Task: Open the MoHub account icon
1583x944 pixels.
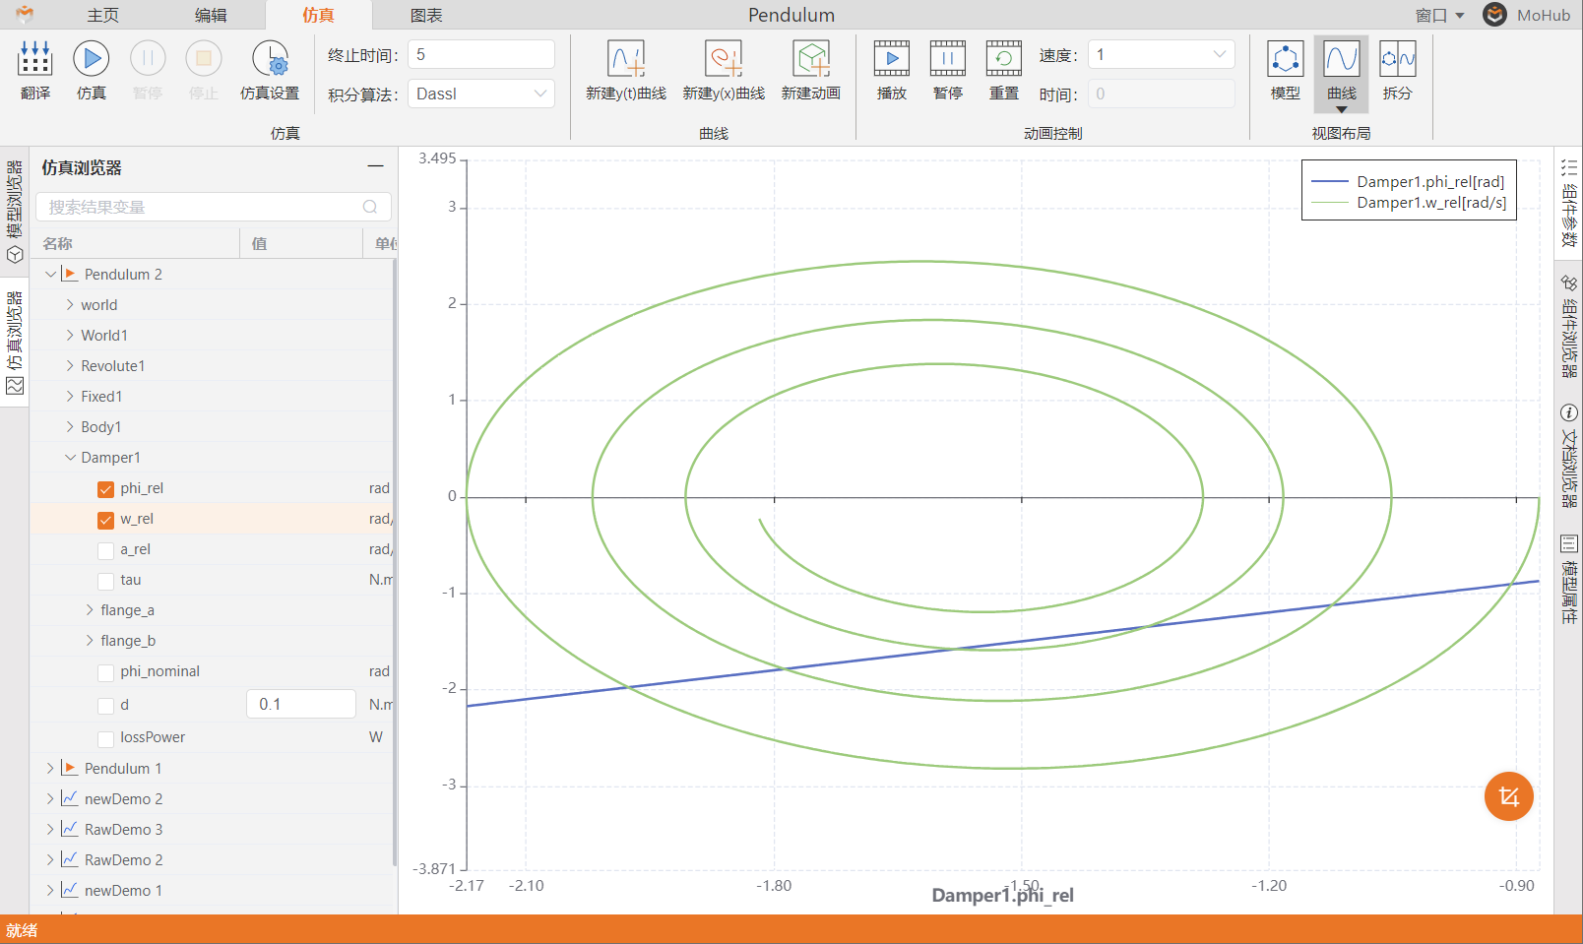Action: (x=1494, y=15)
